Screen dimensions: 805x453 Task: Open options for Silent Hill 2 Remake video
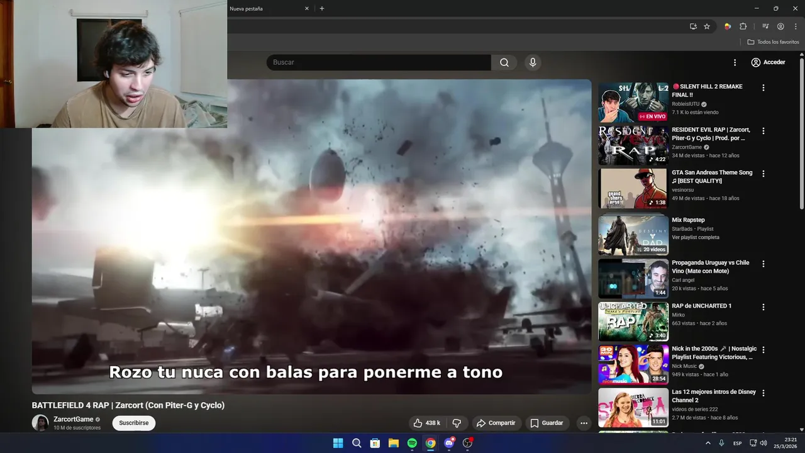(763, 88)
